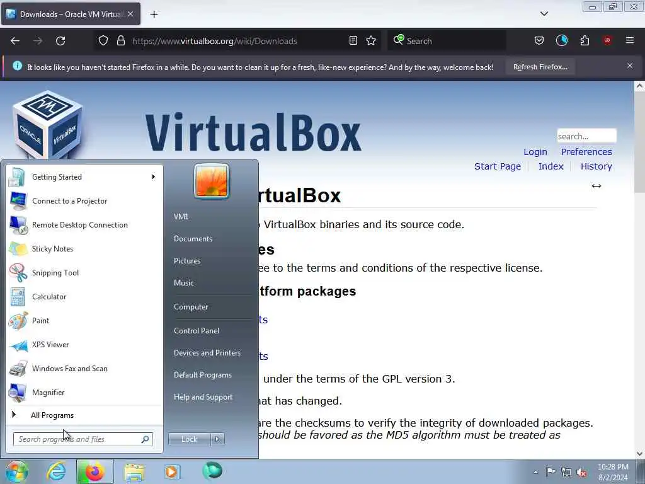Open VM1 user folder

coord(181,217)
